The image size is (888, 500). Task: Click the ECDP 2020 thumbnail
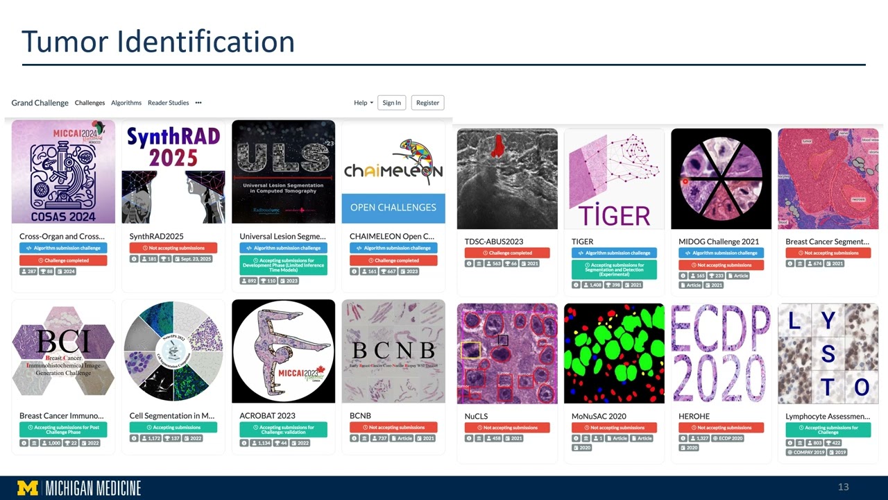tap(721, 353)
